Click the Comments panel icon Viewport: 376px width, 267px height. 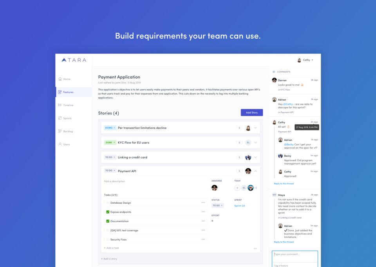click(274, 72)
